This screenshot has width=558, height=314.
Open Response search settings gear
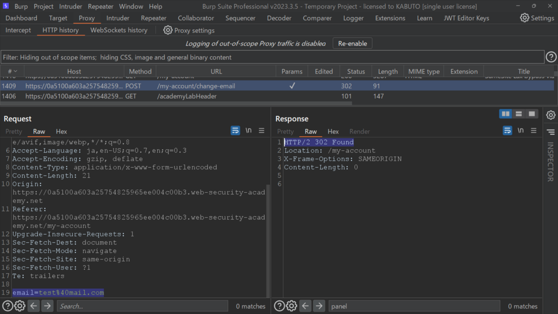pyautogui.click(x=292, y=306)
